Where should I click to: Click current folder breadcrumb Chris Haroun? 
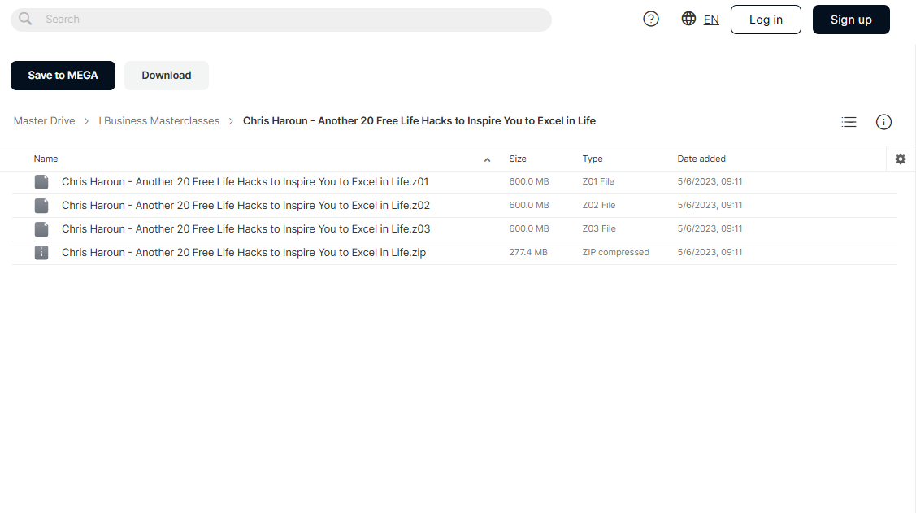click(419, 121)
